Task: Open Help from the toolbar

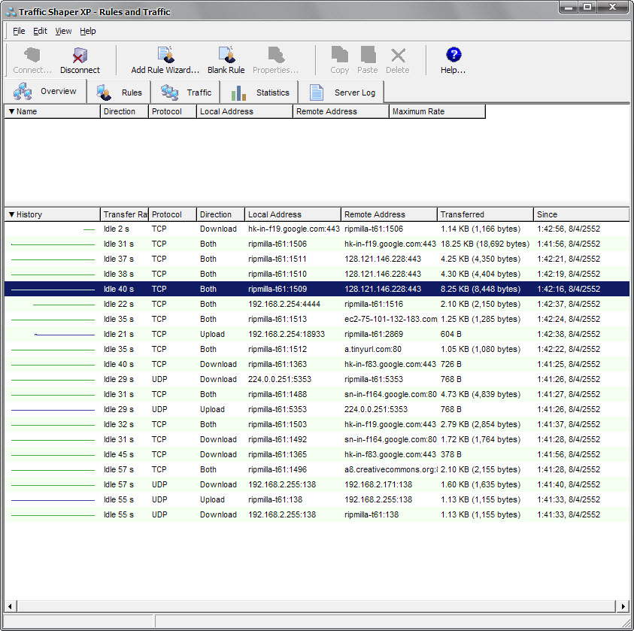Action: (453, 60)
